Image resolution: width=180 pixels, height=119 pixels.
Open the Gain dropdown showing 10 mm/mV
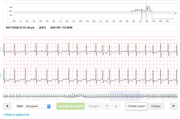37,106
